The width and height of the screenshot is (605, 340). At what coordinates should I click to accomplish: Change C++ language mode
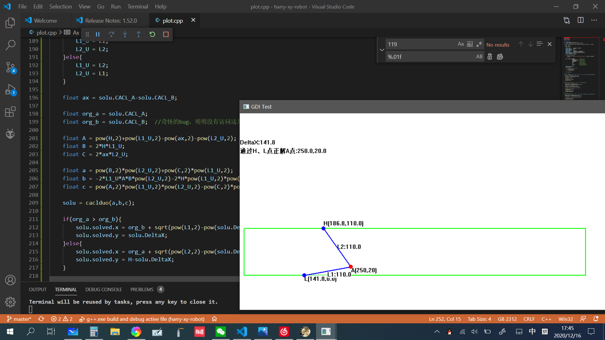[x=546, y=319]
